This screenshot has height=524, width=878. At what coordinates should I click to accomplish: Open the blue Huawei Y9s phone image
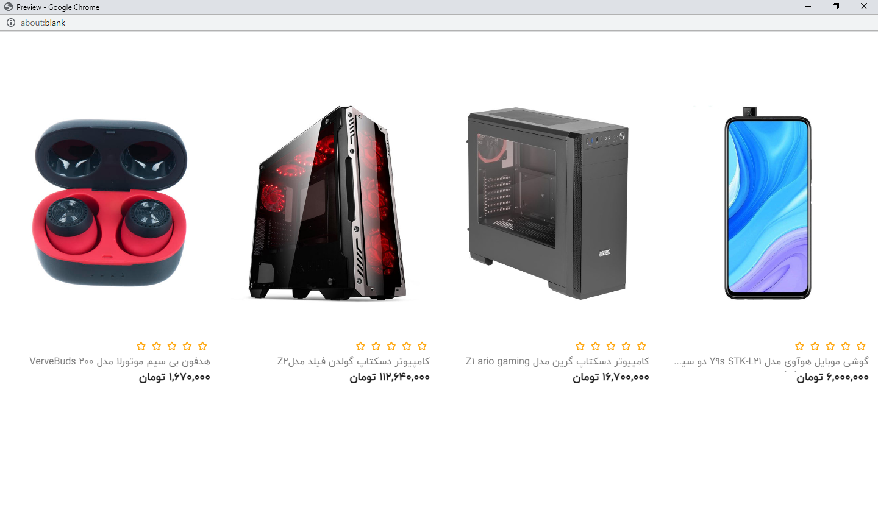click(768, 203)
